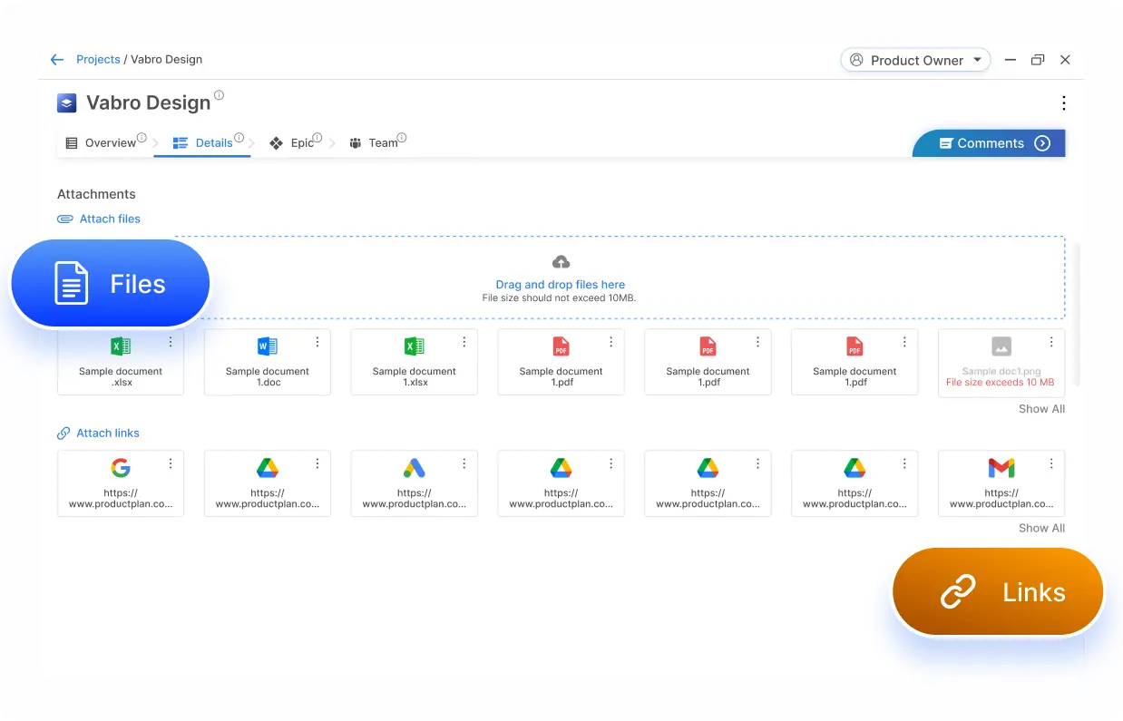Switch to the Overview tab
This screenshot has width=1123, height=721.
108,142
